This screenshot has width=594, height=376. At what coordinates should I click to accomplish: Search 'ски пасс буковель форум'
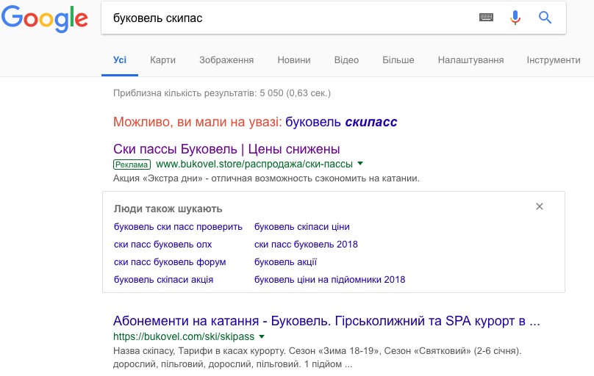coord(170,261)
